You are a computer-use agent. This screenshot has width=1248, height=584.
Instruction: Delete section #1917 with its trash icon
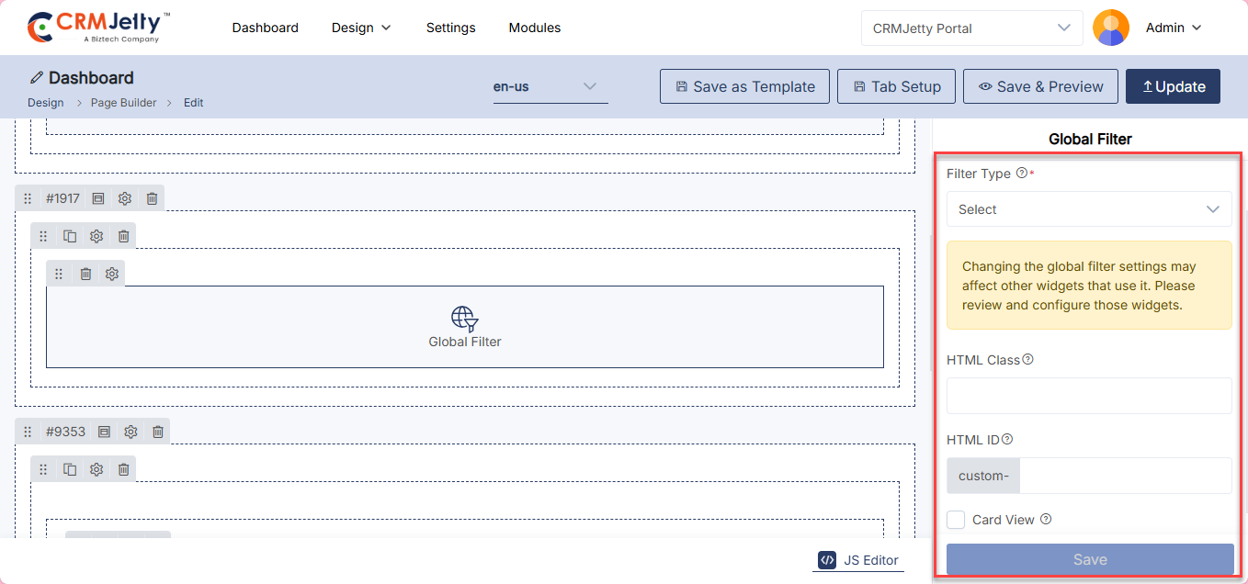[x=153, y=198]
